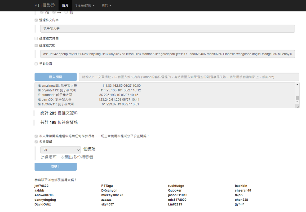Toggle the 多重開獎 checkbox

36,142
